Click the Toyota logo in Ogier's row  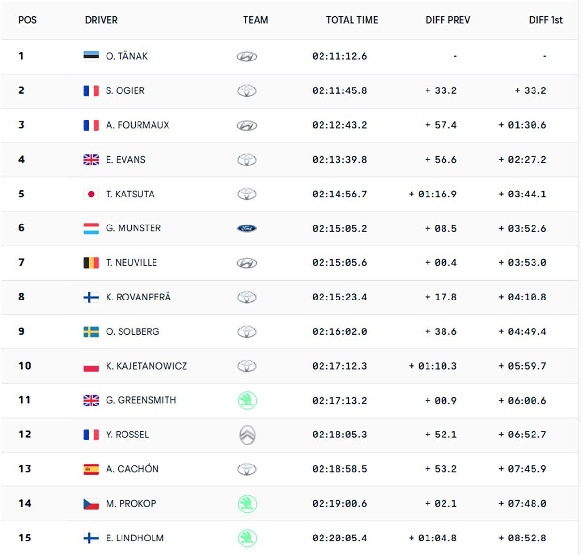pos(246,91)
